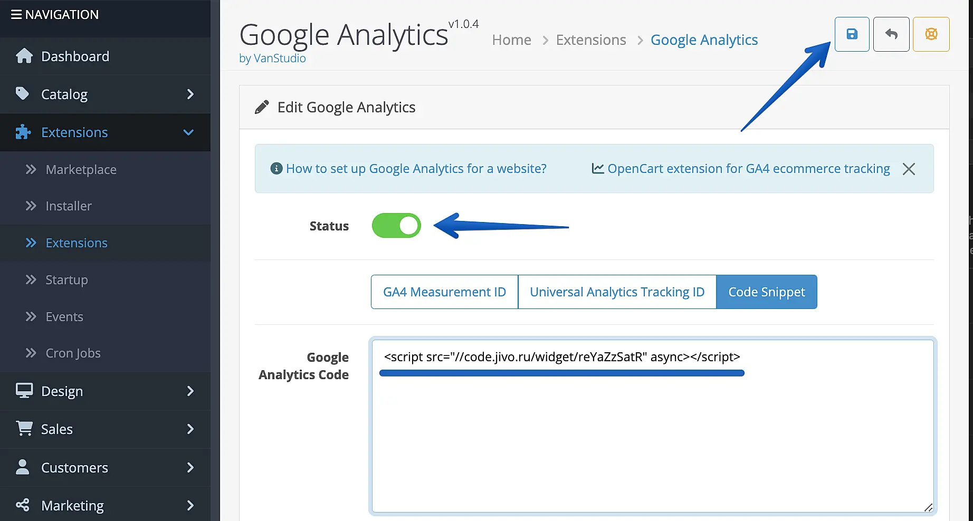The width and height of the screenshot is (973, 521).
Task: Click the back arrow icon button
Action: pyautogui.click(x=891, y=34)
